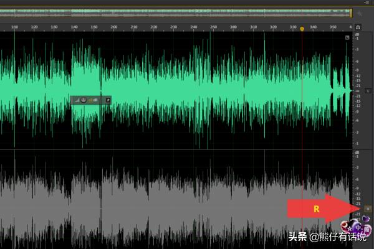Turn the HUD volume adjustment knob
This screenshot has width=374, height=249.
point(84,100)
